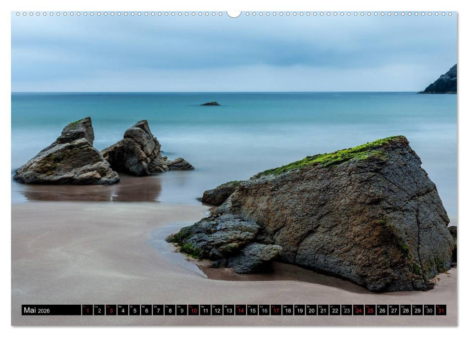This screenshot has width=468, height=337.
Task: Select day 1 in the calendar strip
Action: [87, 311]
